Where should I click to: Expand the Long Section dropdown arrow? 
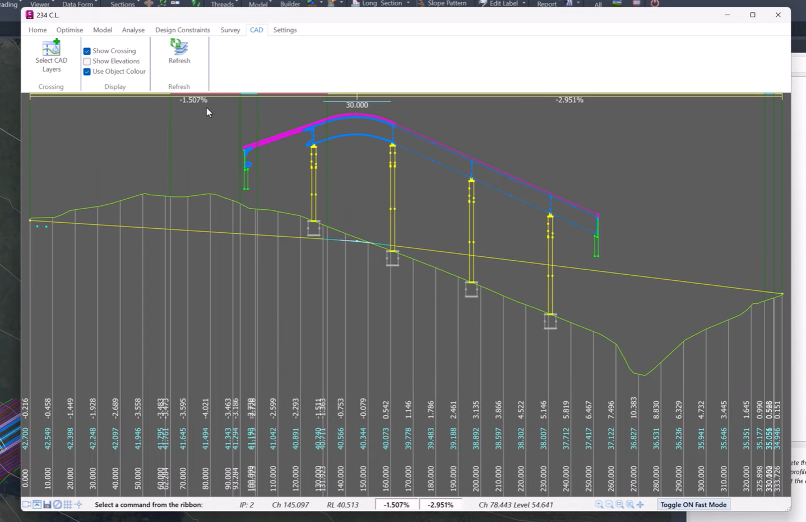[x=408, y=3]
